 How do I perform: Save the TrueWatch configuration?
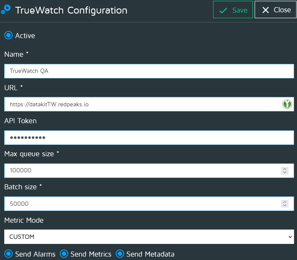click(233, 10)
